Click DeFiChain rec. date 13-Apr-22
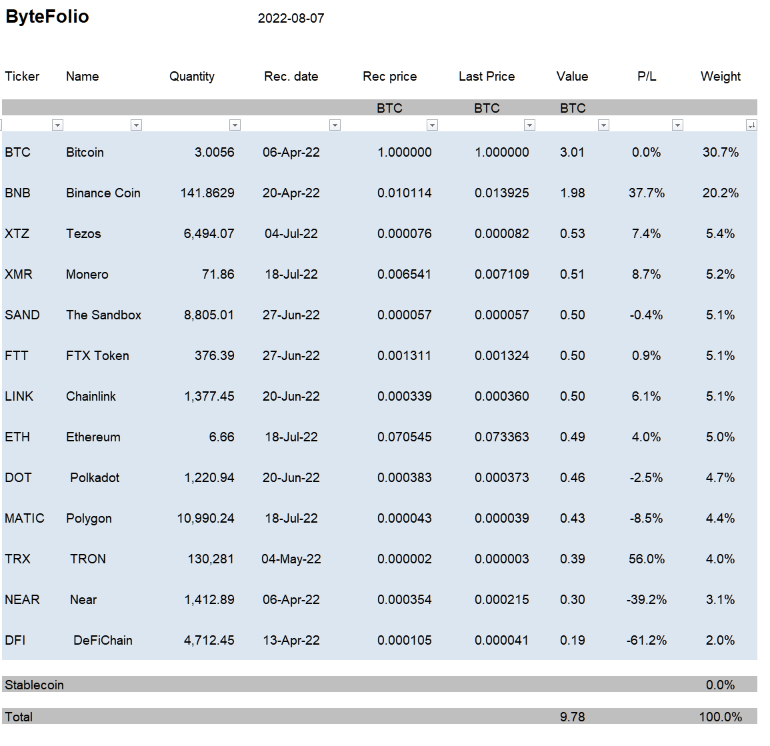770x746 pixels. (x=291, y=641)
